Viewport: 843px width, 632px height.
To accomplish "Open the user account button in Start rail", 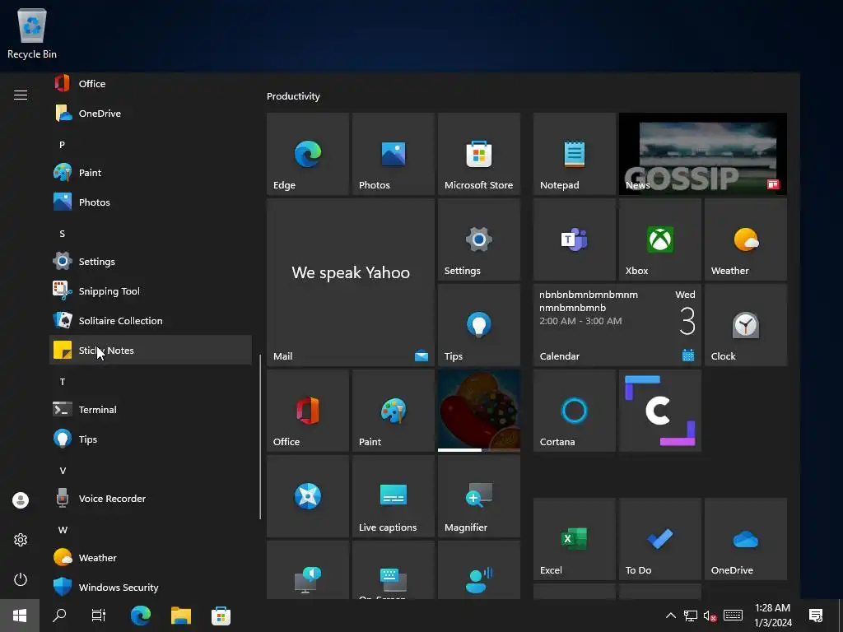I will (21, 500).
